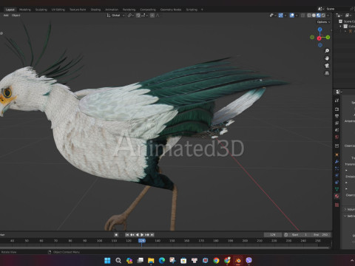This screenshot has height=266, width=355.
Task: Open viewport shading options dropdown
Action: tap(328, 16)
